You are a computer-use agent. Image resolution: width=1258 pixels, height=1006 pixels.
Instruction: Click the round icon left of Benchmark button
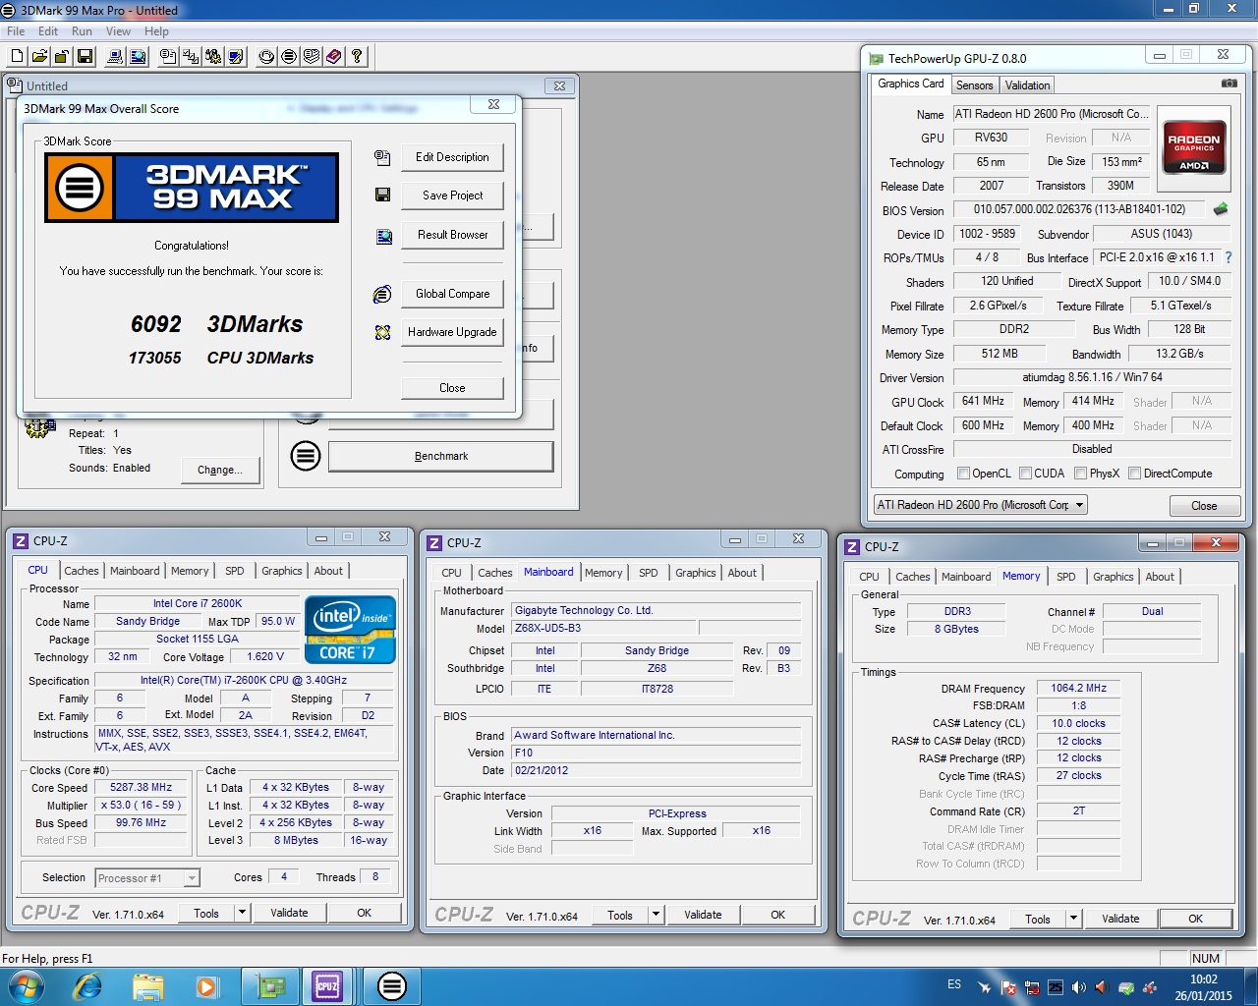click(x=306, y=456)
